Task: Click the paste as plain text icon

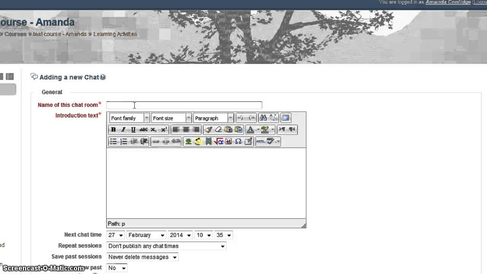Action: tap(228, 130)
